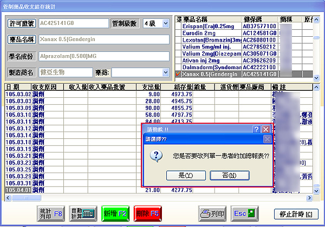This screenshot has width=325, height=227.
Task: Click the 停止計時 button
Action: (x=293, y=212)
